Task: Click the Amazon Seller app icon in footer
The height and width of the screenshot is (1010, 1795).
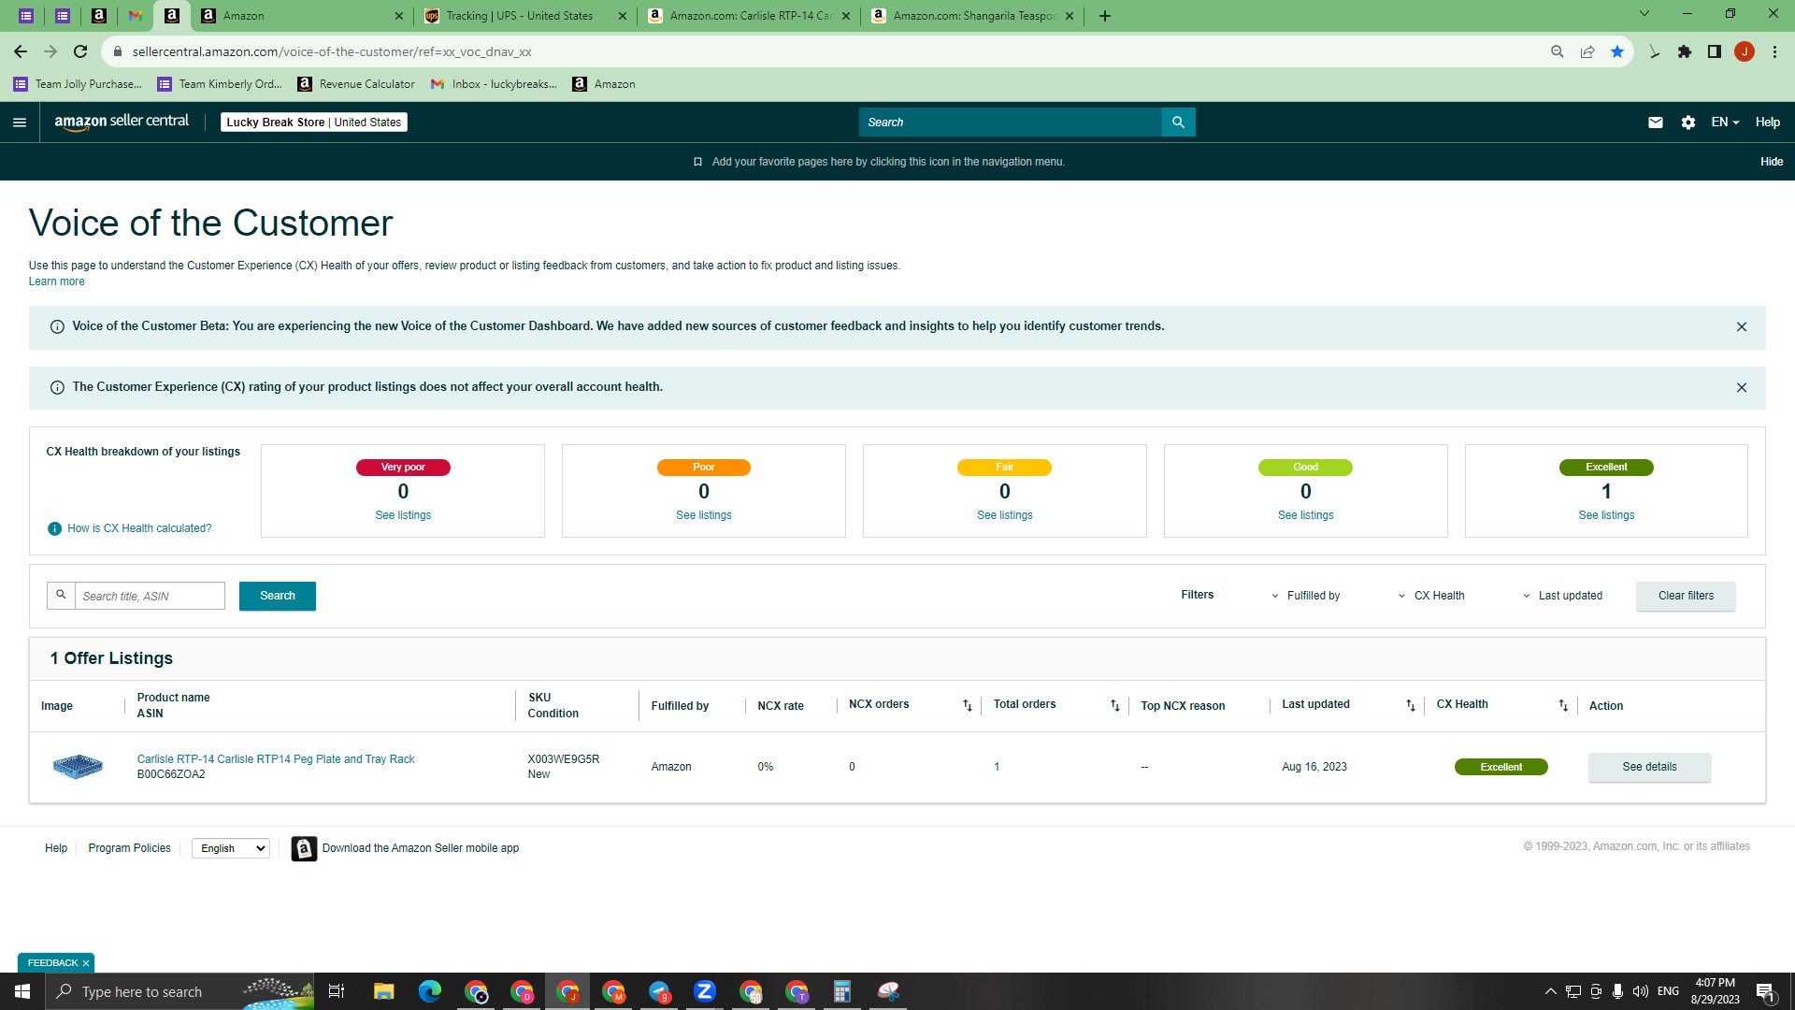Action: [x=304, y=848]
